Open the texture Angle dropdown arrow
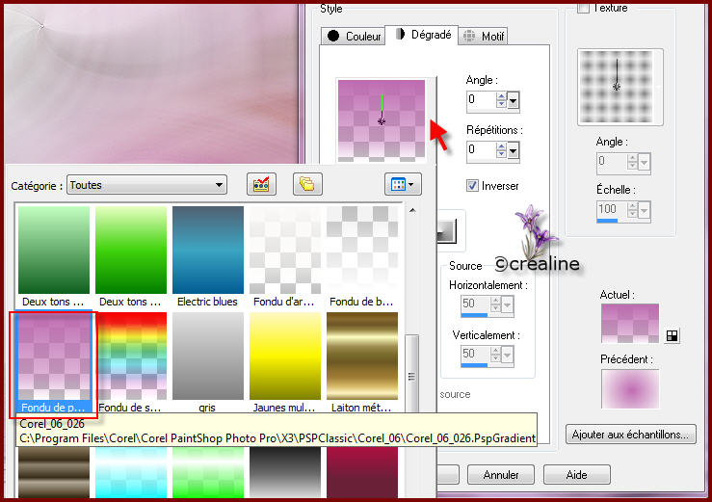The height and width of the screenshot is (502, 712). (644, 162)
